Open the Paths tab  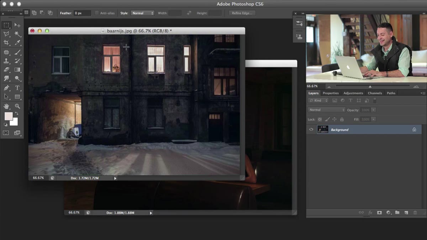[391, 93]
